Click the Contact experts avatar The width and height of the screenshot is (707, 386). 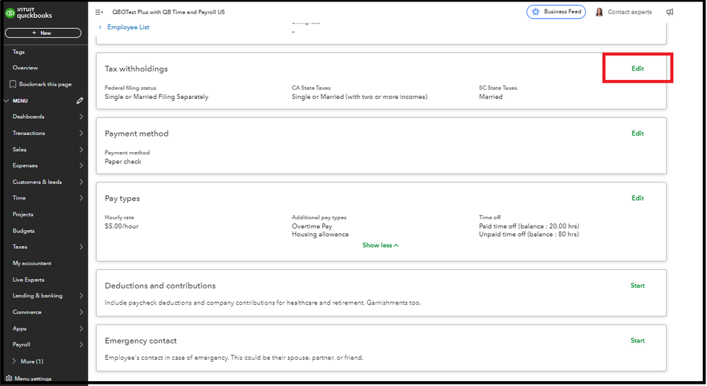599,12
